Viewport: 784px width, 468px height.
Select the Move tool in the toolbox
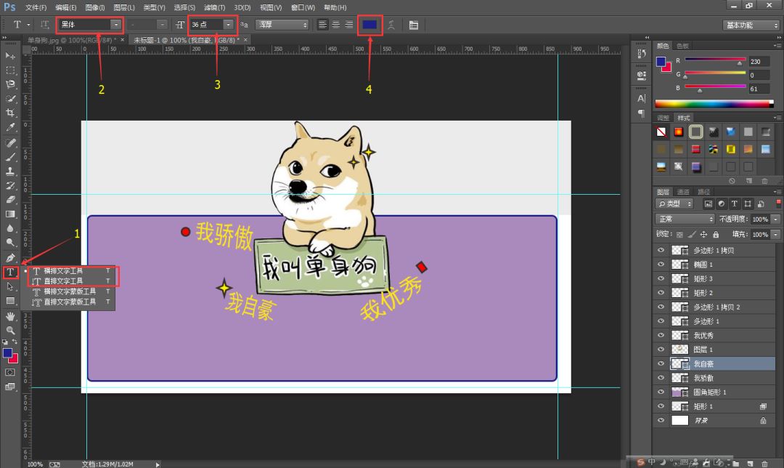coord(10,55)
